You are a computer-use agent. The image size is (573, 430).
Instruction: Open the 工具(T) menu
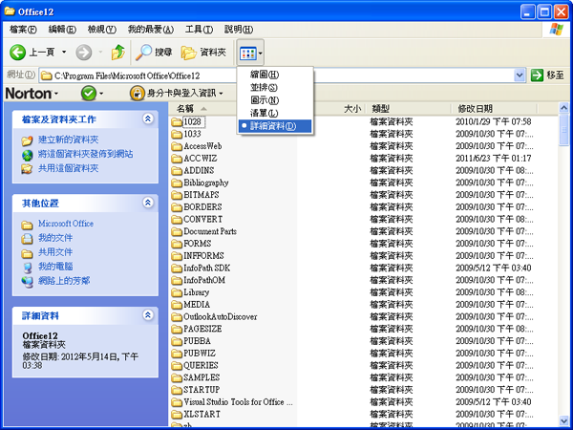199,30
